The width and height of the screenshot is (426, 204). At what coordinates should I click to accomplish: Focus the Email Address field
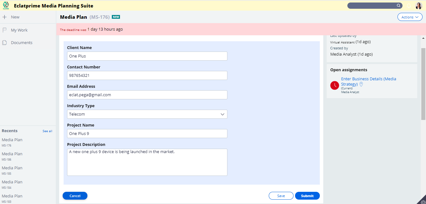(x=147, y=95)
